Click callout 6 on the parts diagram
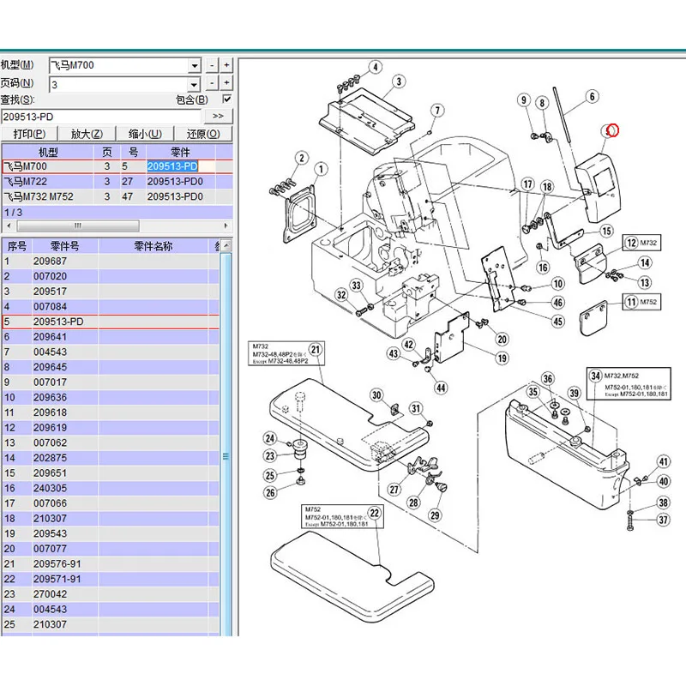686x686 pixels. 592,96
